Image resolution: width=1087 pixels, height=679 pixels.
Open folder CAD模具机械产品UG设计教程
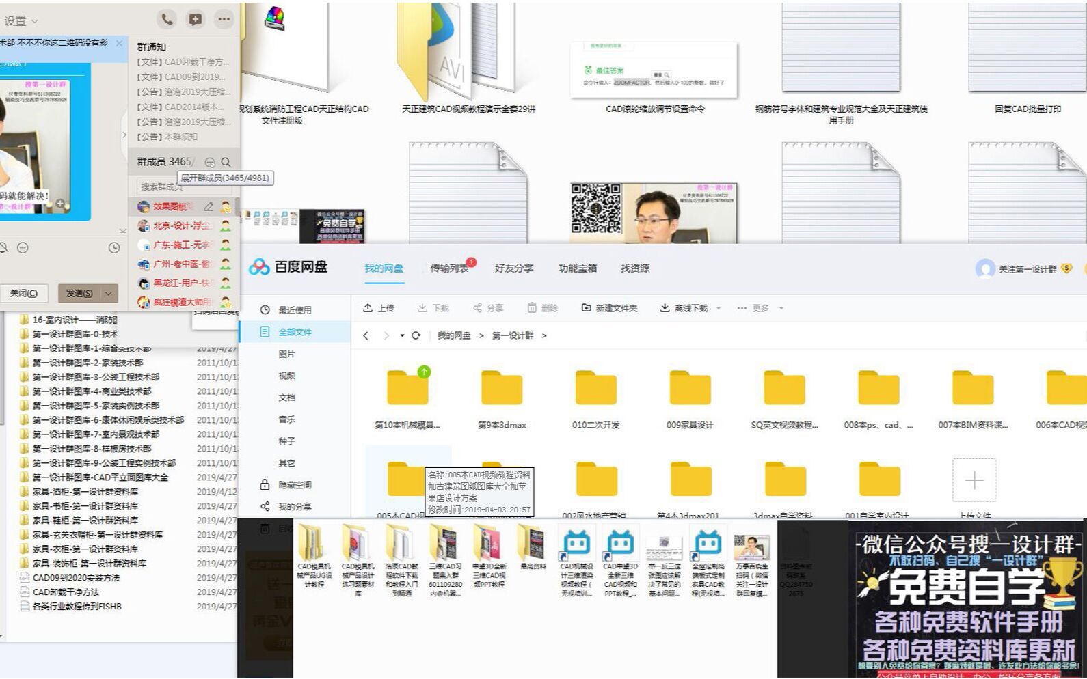pyautogui.click(x=314, y=557)
